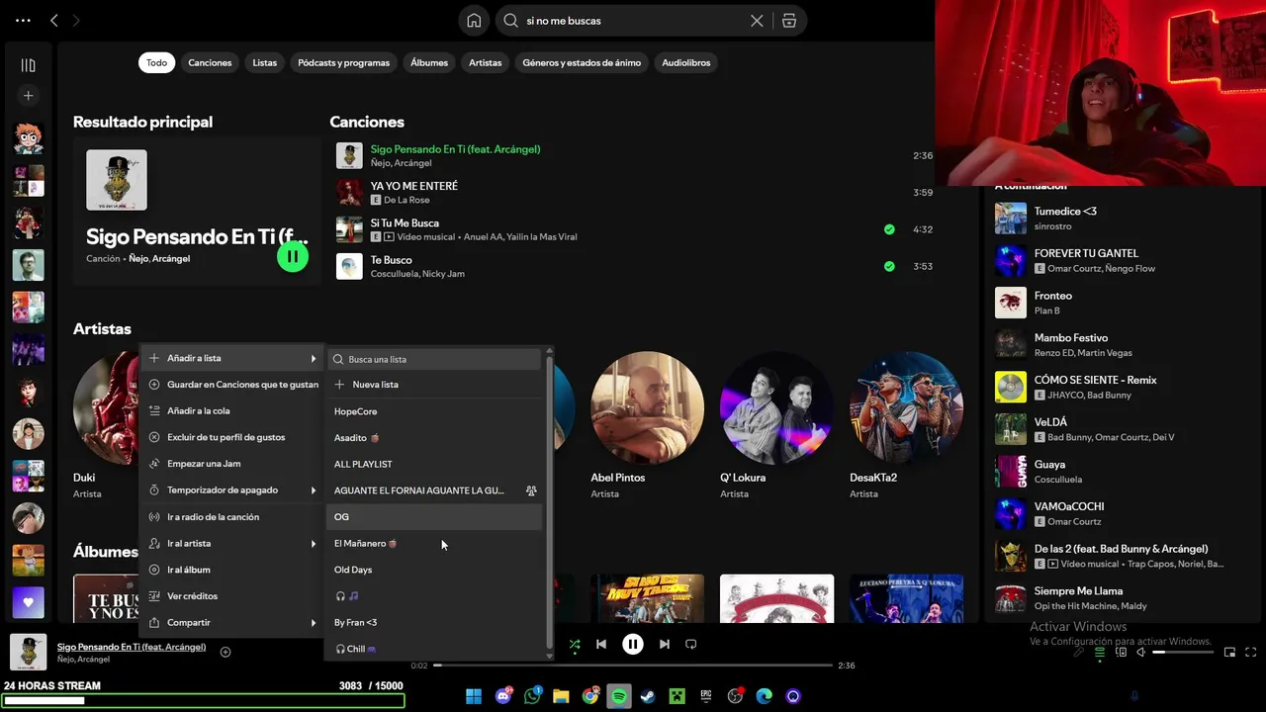Seek using the song progress bar

[634, 666]
